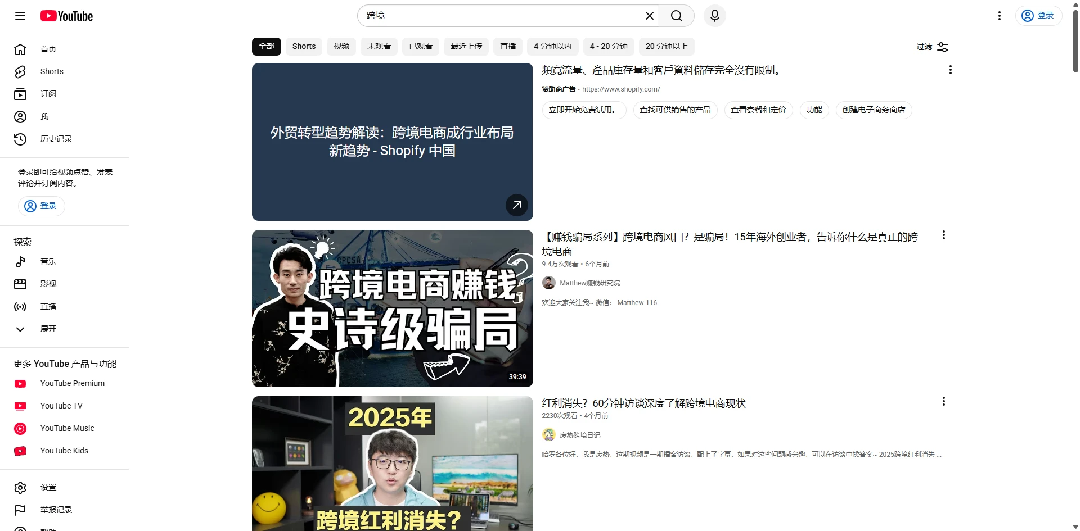
Task: Select the recently uploaded filter chip
Action: click(x=466, y=46)
